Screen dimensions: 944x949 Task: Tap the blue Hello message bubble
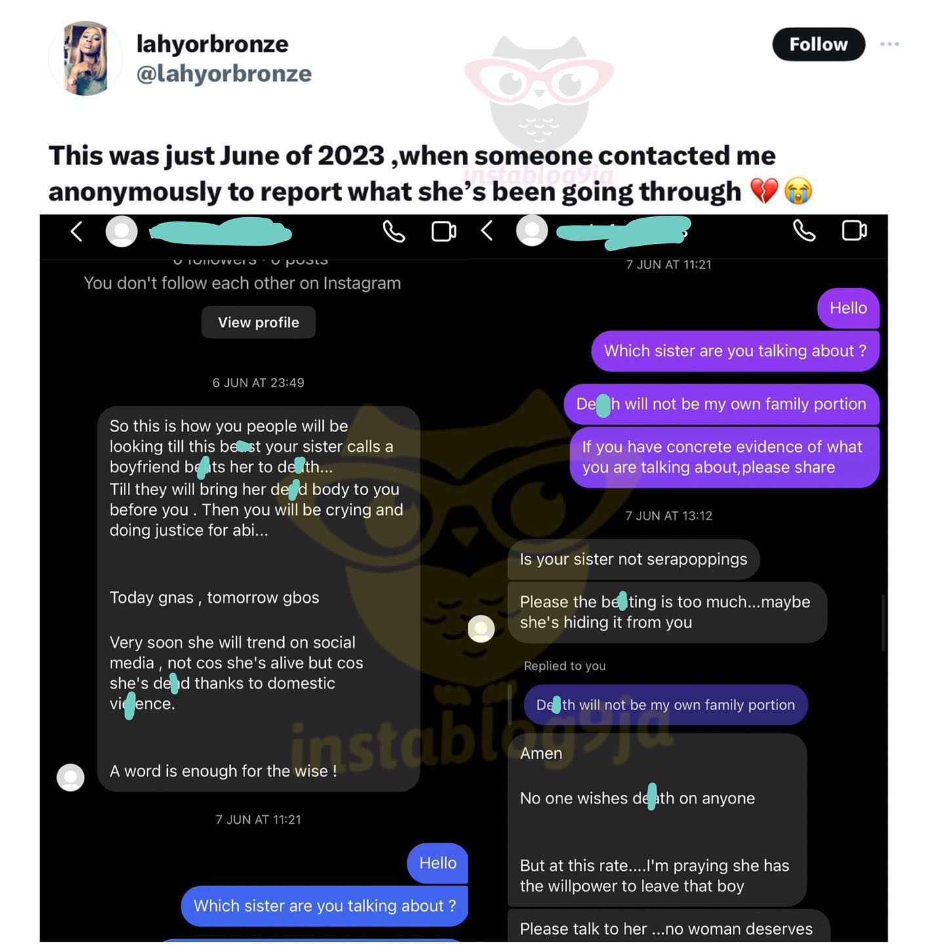click(438, 863)
